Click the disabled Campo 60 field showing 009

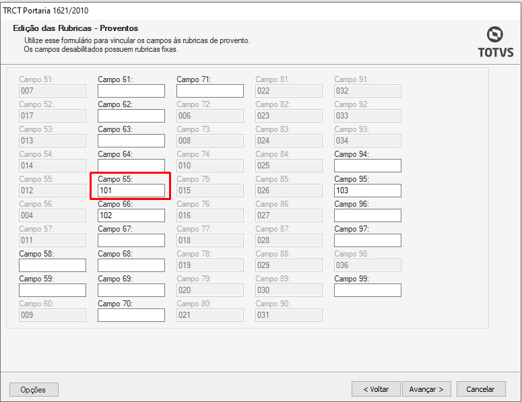point(53,316)
